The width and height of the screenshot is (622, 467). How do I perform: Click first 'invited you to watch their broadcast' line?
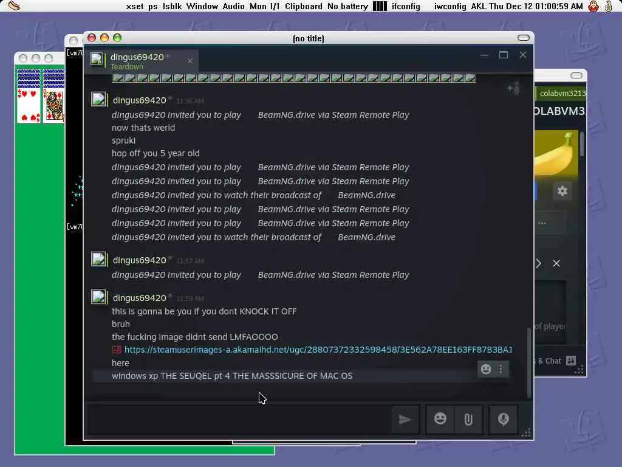(253, 195)
